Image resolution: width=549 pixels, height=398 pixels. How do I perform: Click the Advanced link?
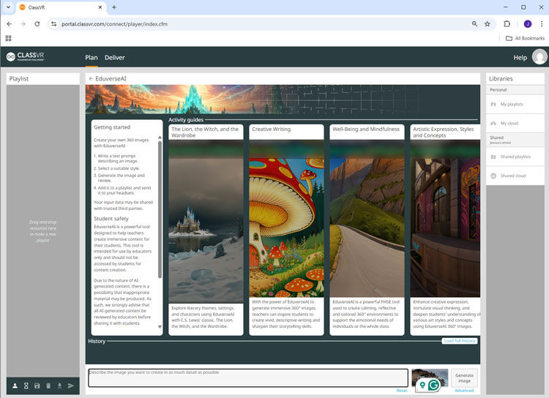coord(464,391)
